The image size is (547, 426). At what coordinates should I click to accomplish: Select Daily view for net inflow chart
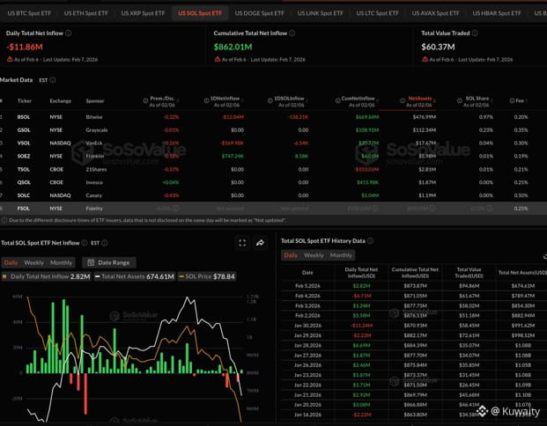click(11, 262)
